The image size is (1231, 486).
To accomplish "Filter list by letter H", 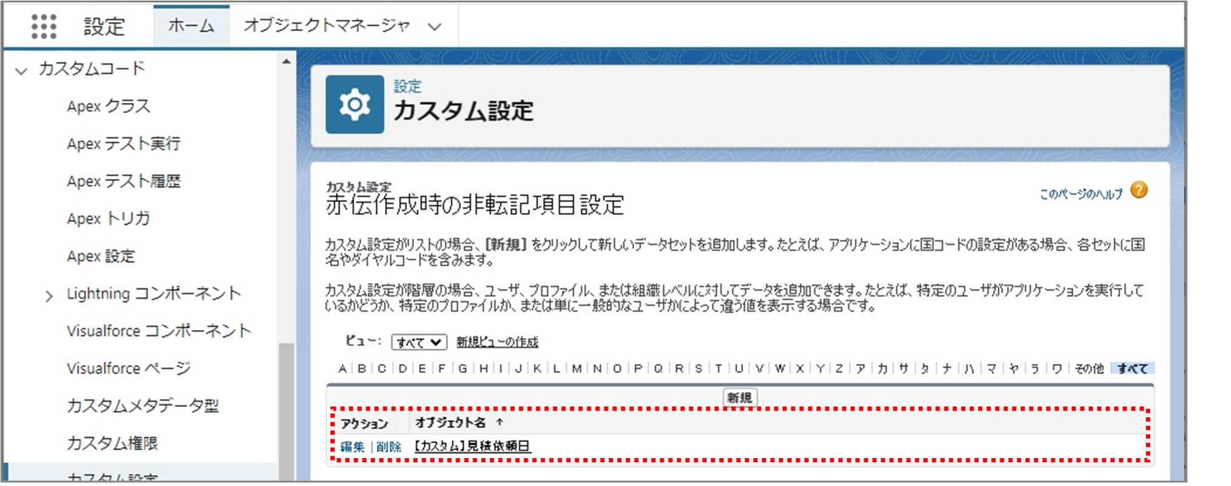I will [483, 368].
